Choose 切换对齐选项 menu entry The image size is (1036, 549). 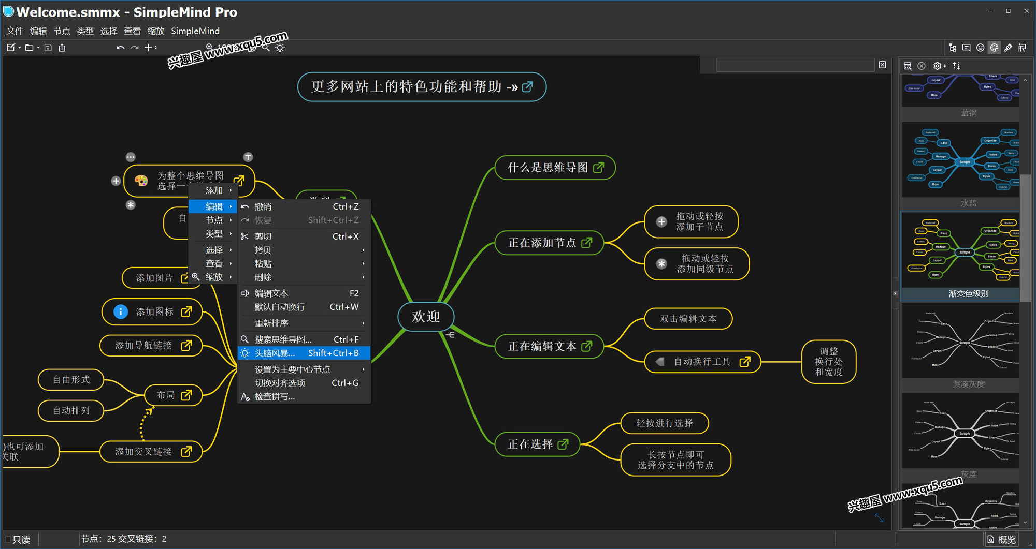coord(304,383)
